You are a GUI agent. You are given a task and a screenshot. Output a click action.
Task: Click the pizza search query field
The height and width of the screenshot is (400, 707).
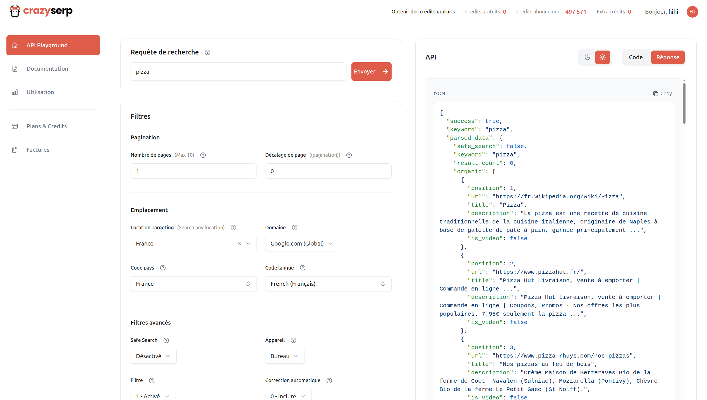[238, 72]
